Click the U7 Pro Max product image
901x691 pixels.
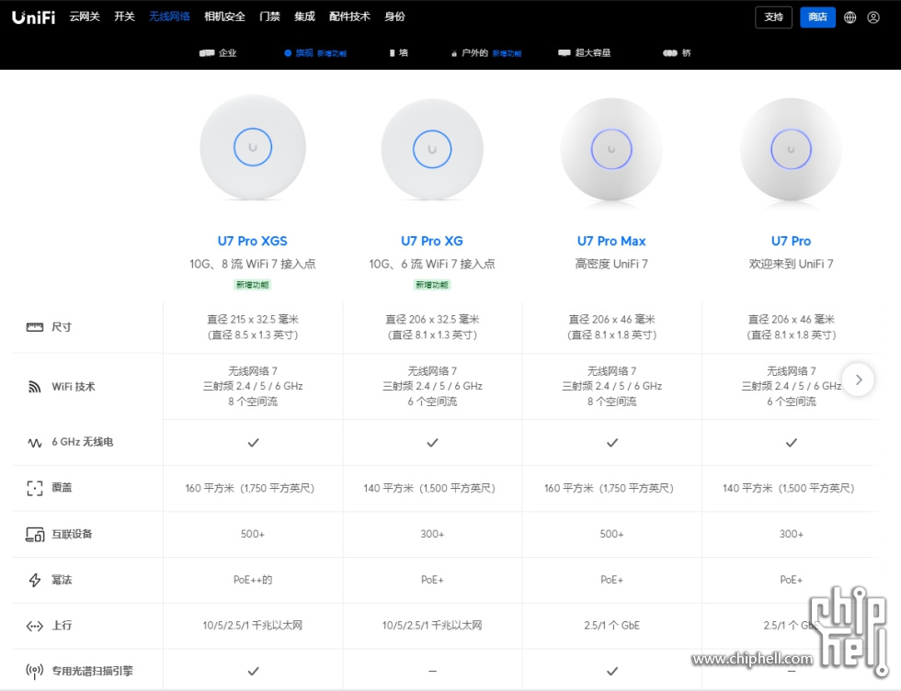tap(611, 150)
